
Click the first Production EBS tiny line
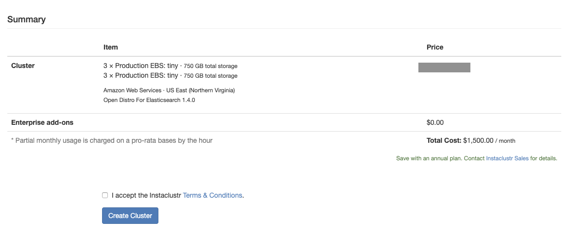click(x=170, y=66)
